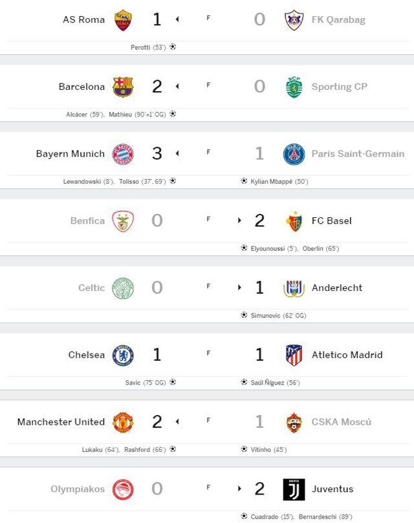The height and width of the screenshot is (523, 414).
Task: Select the FC Basel badge
Action: pos(294,221)
